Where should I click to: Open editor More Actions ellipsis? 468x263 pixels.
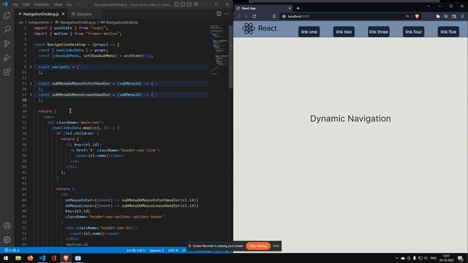click(226, 14)
